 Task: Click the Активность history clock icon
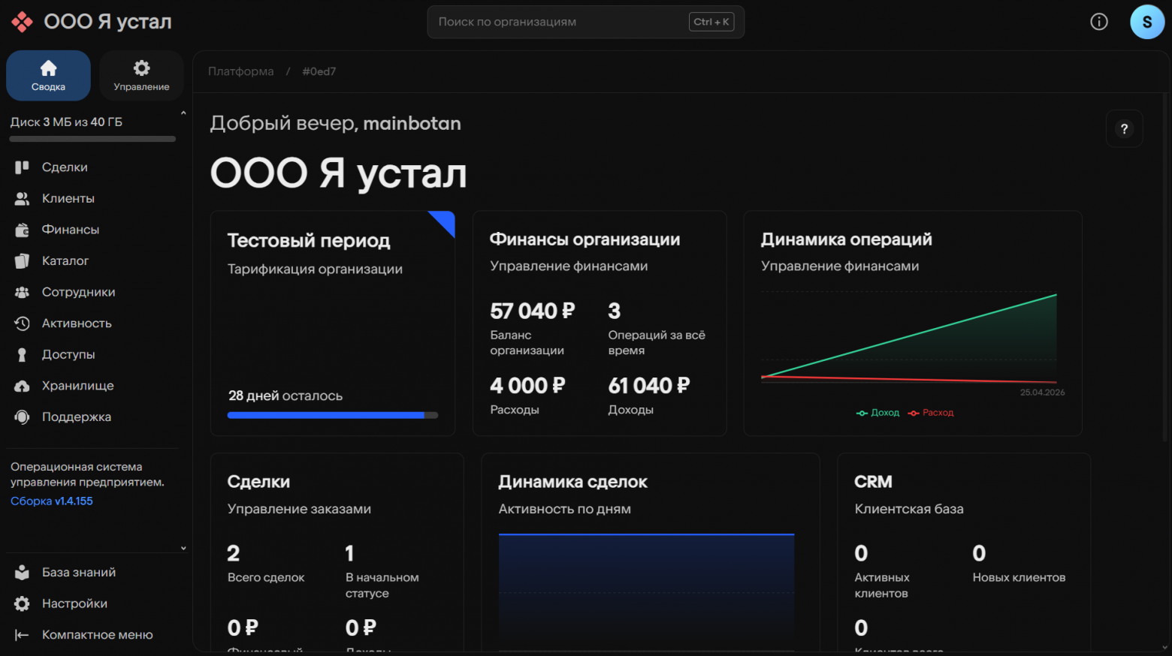[22, 323]
